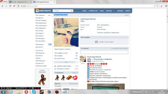Open музыка in VK header

[x=109, y=11]
